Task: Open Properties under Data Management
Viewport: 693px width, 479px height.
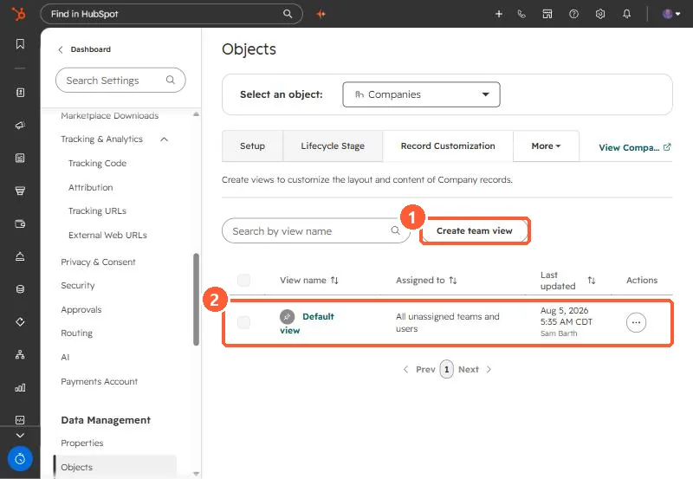Action: pos(81,443)
